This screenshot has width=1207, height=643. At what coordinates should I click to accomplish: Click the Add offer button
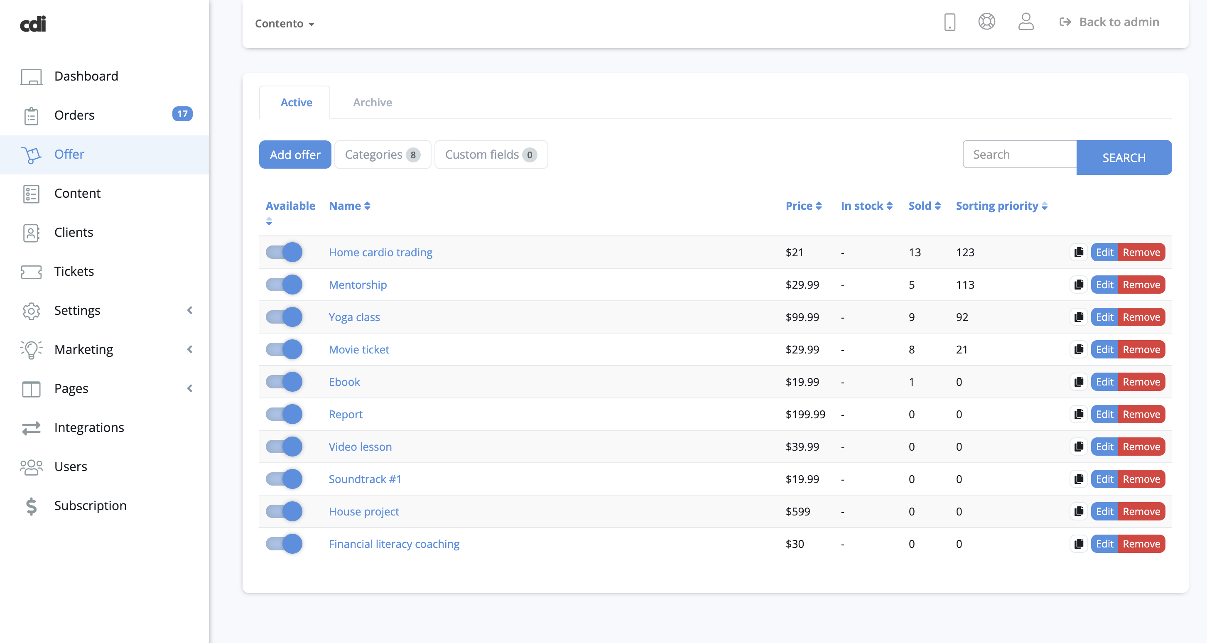[x=295, y=155]
